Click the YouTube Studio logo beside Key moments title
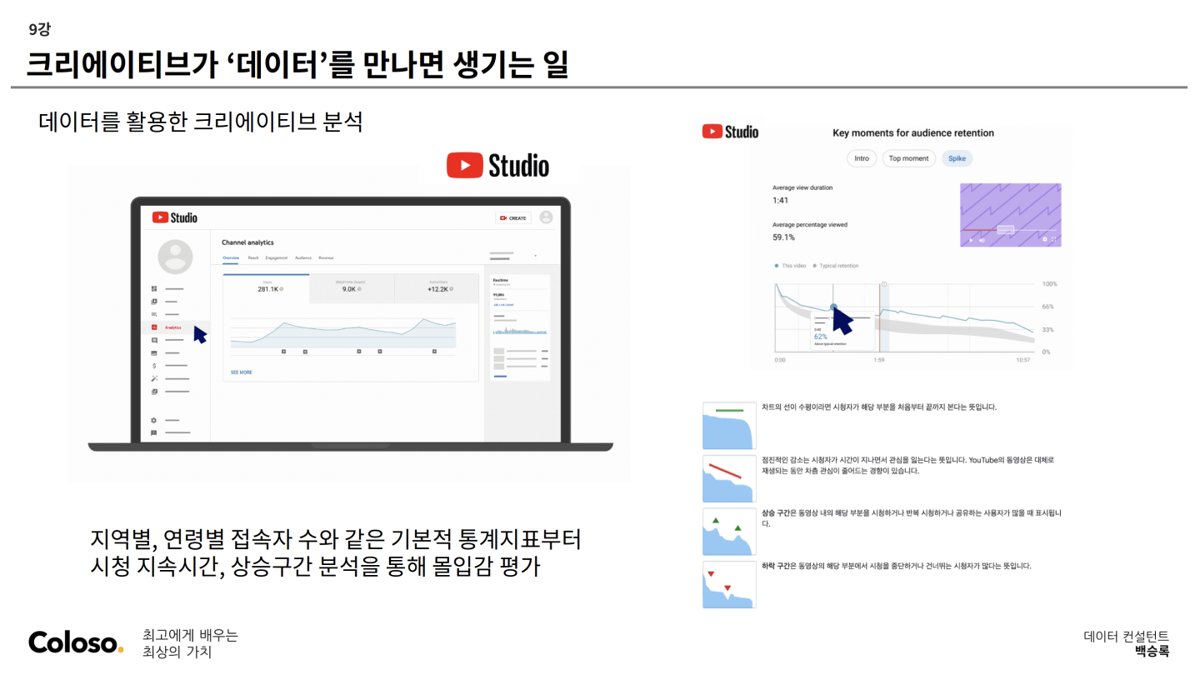Screen dimensions: 1200x675 [730, 132]
